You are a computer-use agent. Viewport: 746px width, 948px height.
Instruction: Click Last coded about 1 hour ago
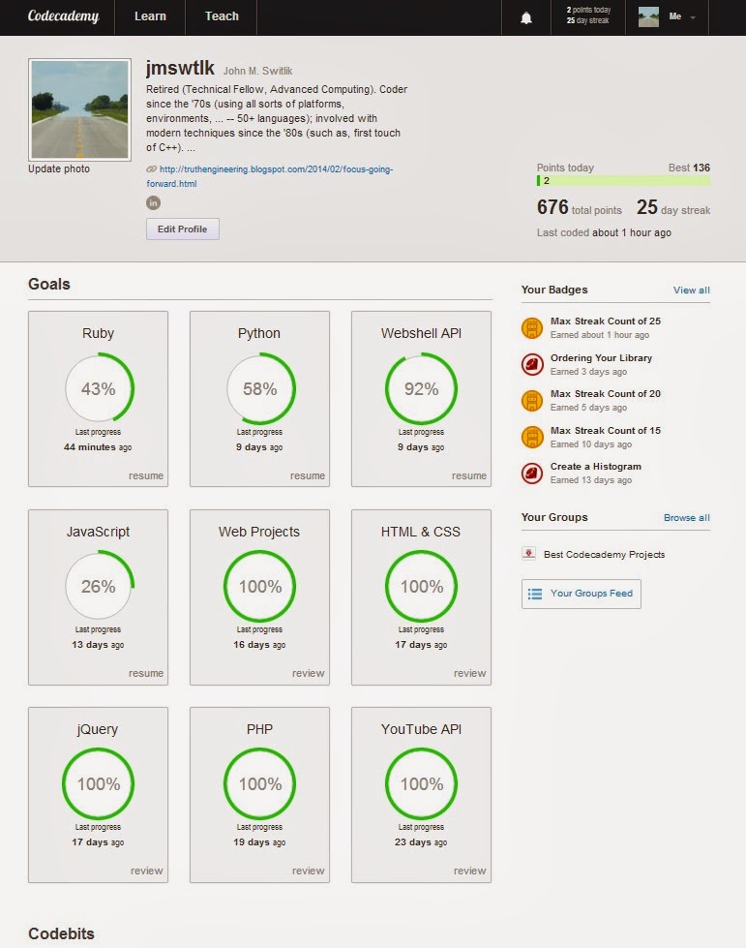point(604,232)
